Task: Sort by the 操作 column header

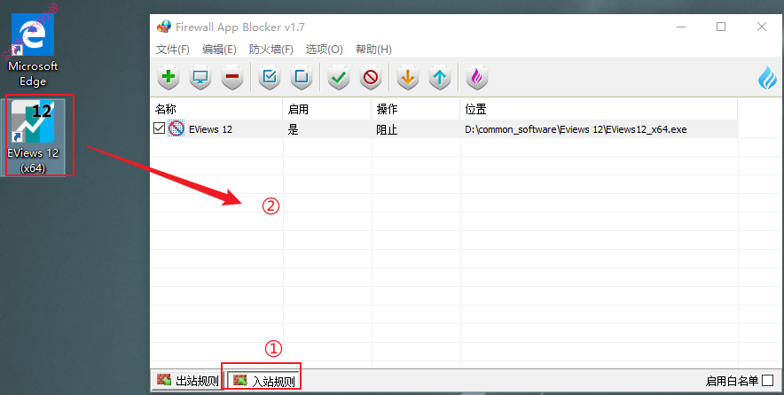Action: click(415, 109)
